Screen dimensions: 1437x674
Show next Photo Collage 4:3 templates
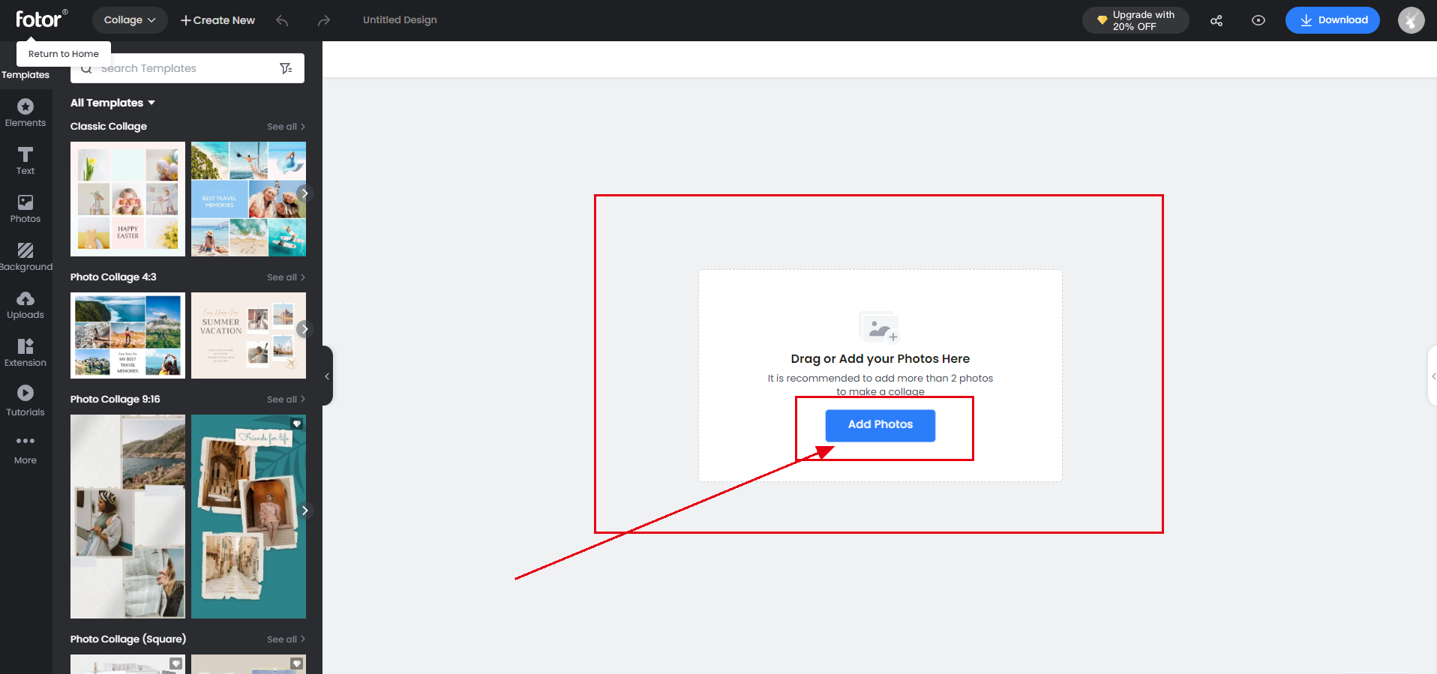click(x=304, y=329)
